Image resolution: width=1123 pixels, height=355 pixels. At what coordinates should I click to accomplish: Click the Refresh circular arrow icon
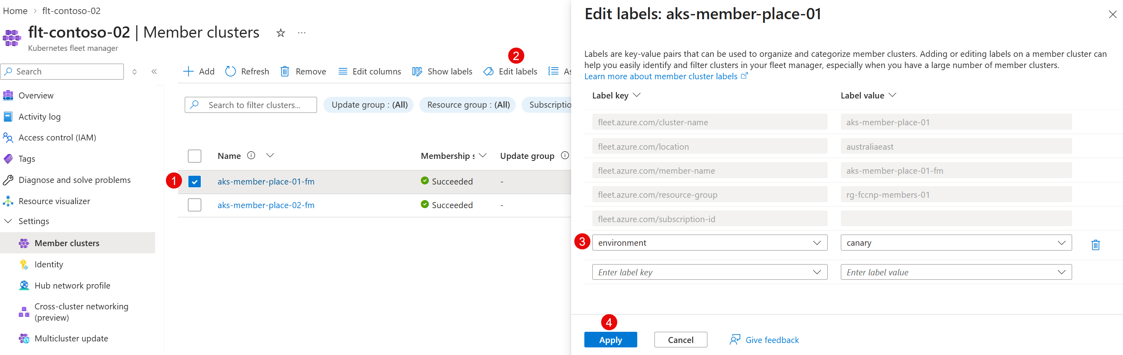230,71
